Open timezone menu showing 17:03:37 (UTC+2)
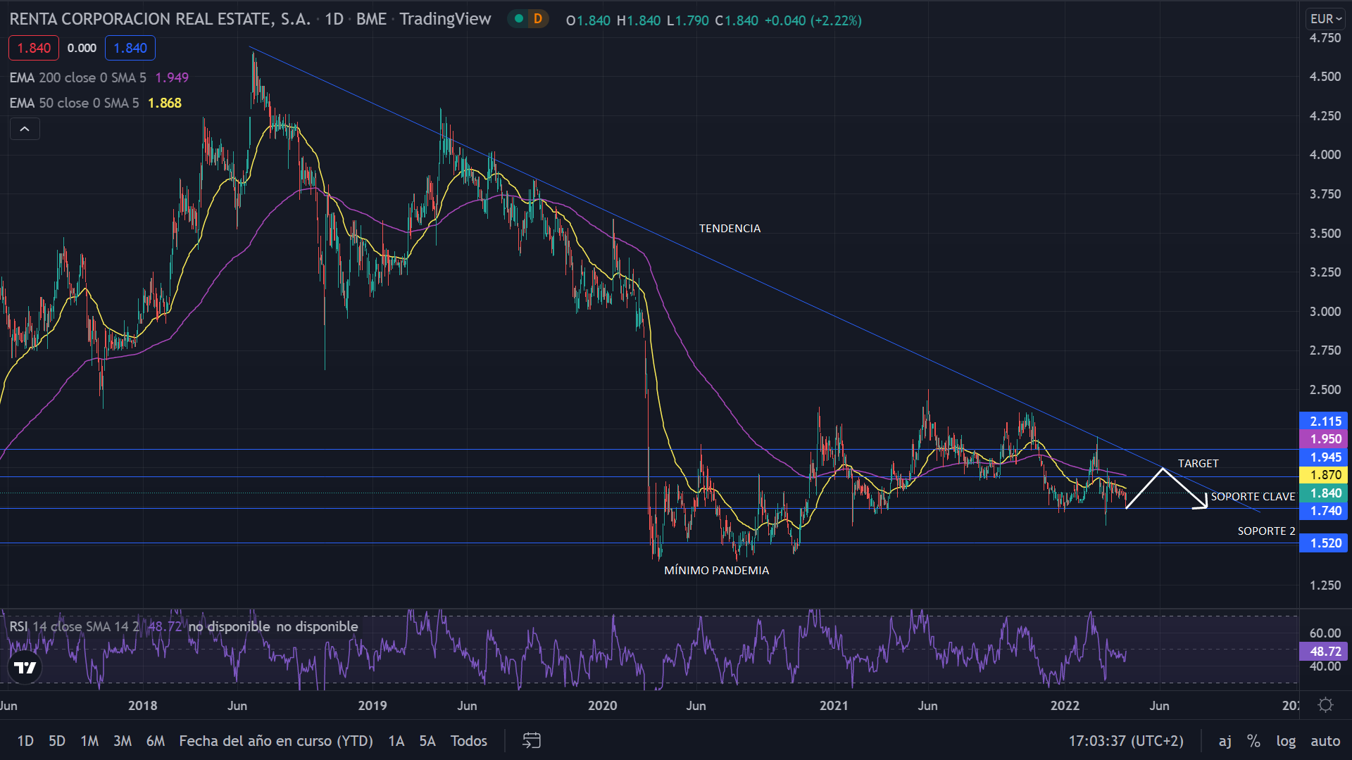 click(1125, 741)
